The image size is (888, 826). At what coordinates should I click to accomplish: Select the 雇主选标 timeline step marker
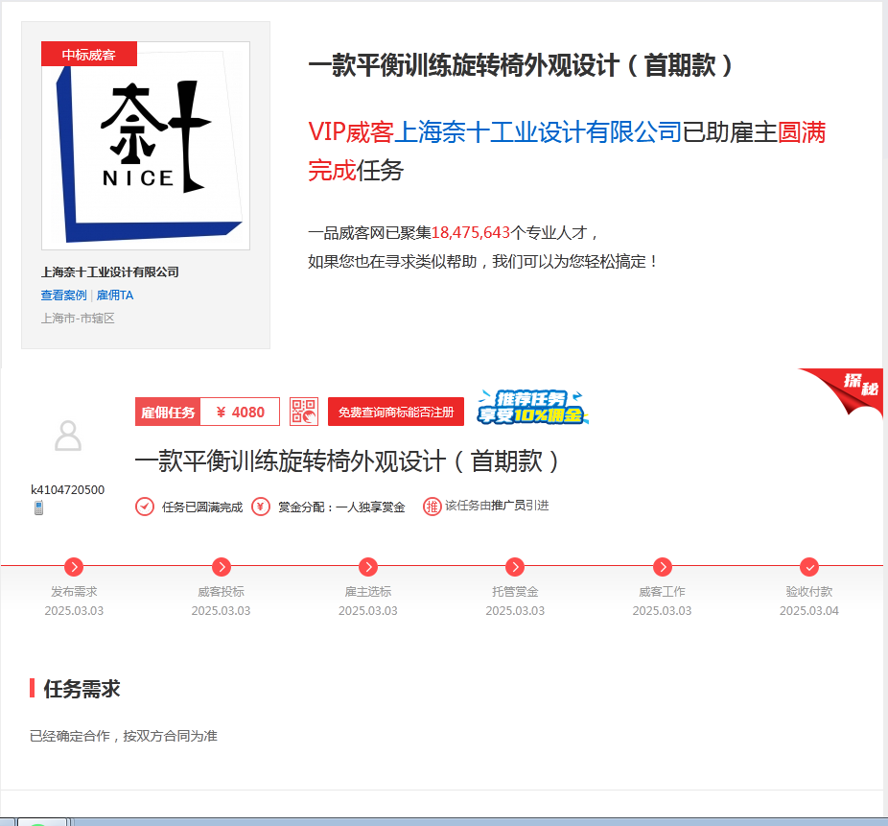point(368,567)
